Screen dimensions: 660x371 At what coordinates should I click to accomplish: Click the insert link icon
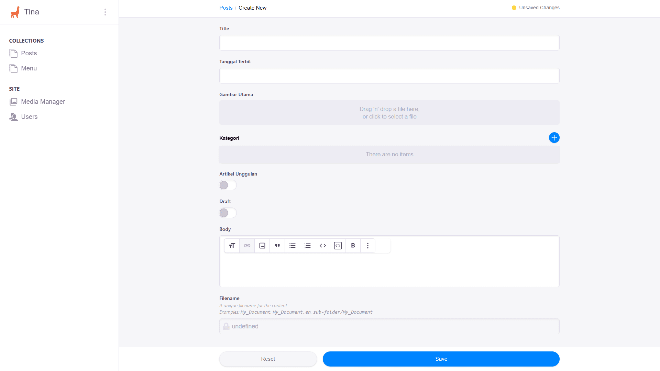(x=247, y=246)
